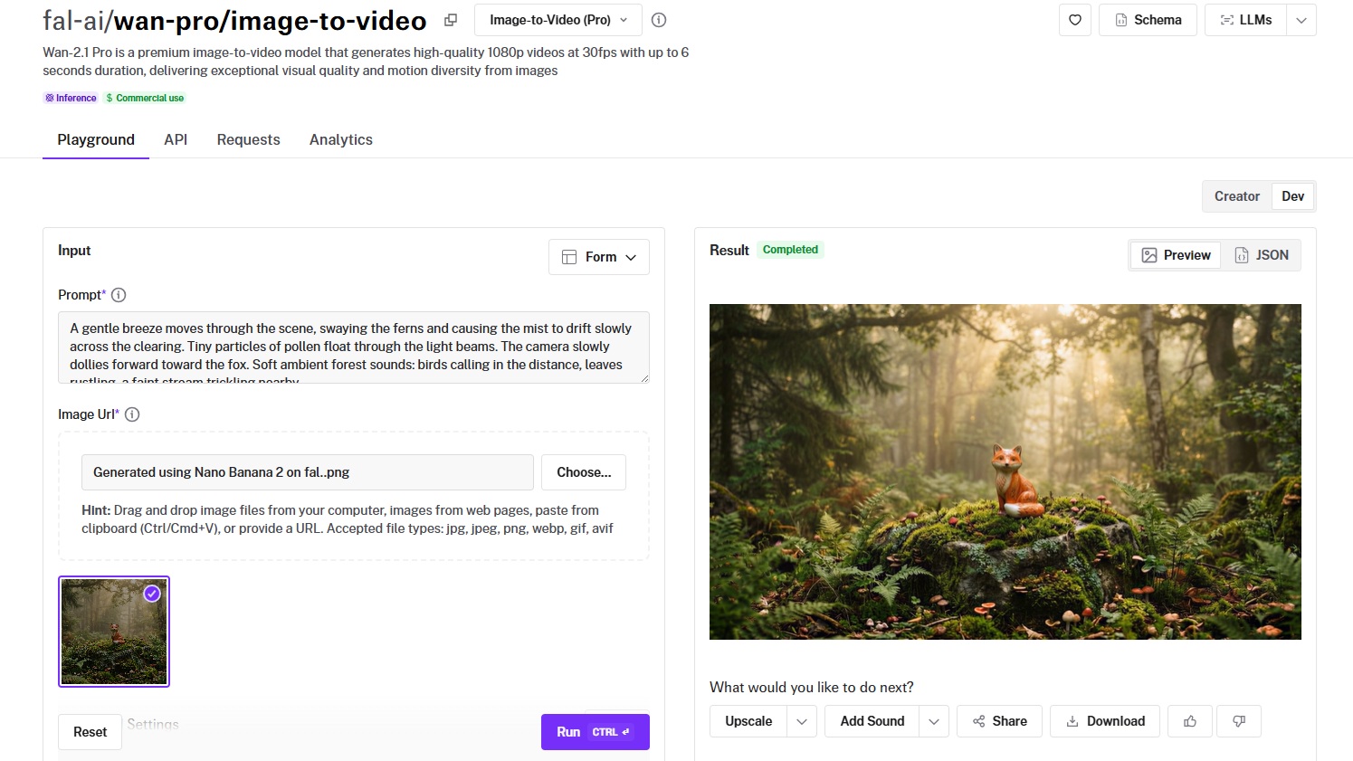This screenshot has width=1353, height=761.
Task: Switch to the API tab
Action: coord(176,139)
